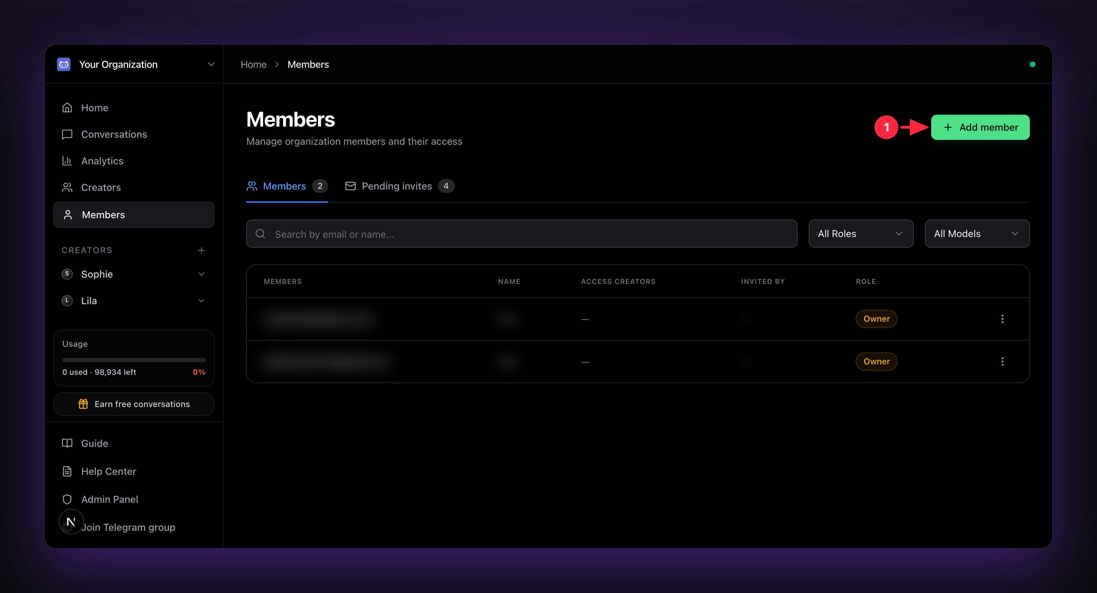Click the ROLE column header
The image size is (1097, 593).
pos(866,281)
